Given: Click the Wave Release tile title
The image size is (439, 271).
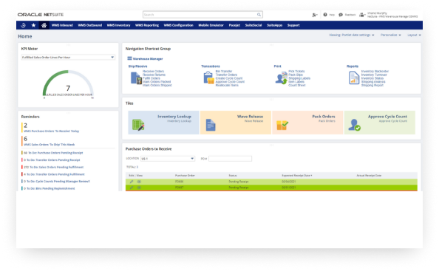Looking at the screenshot, I should (250, 117).
